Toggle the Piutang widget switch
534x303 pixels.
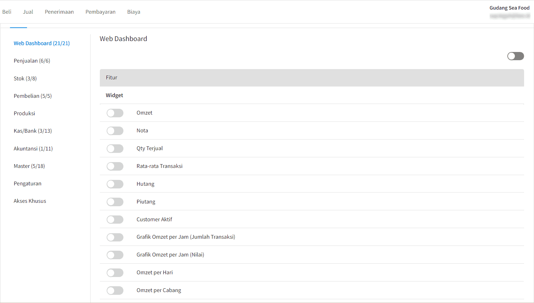[115, 202]
